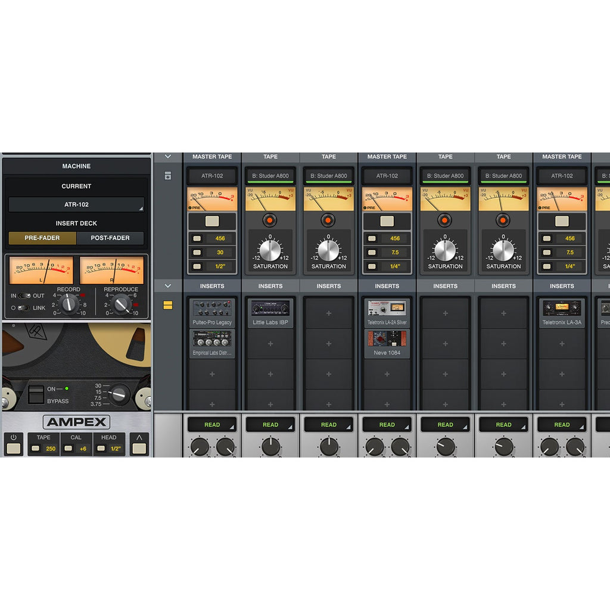Open READ automation menu on Little Labs IBP channel

270,424
